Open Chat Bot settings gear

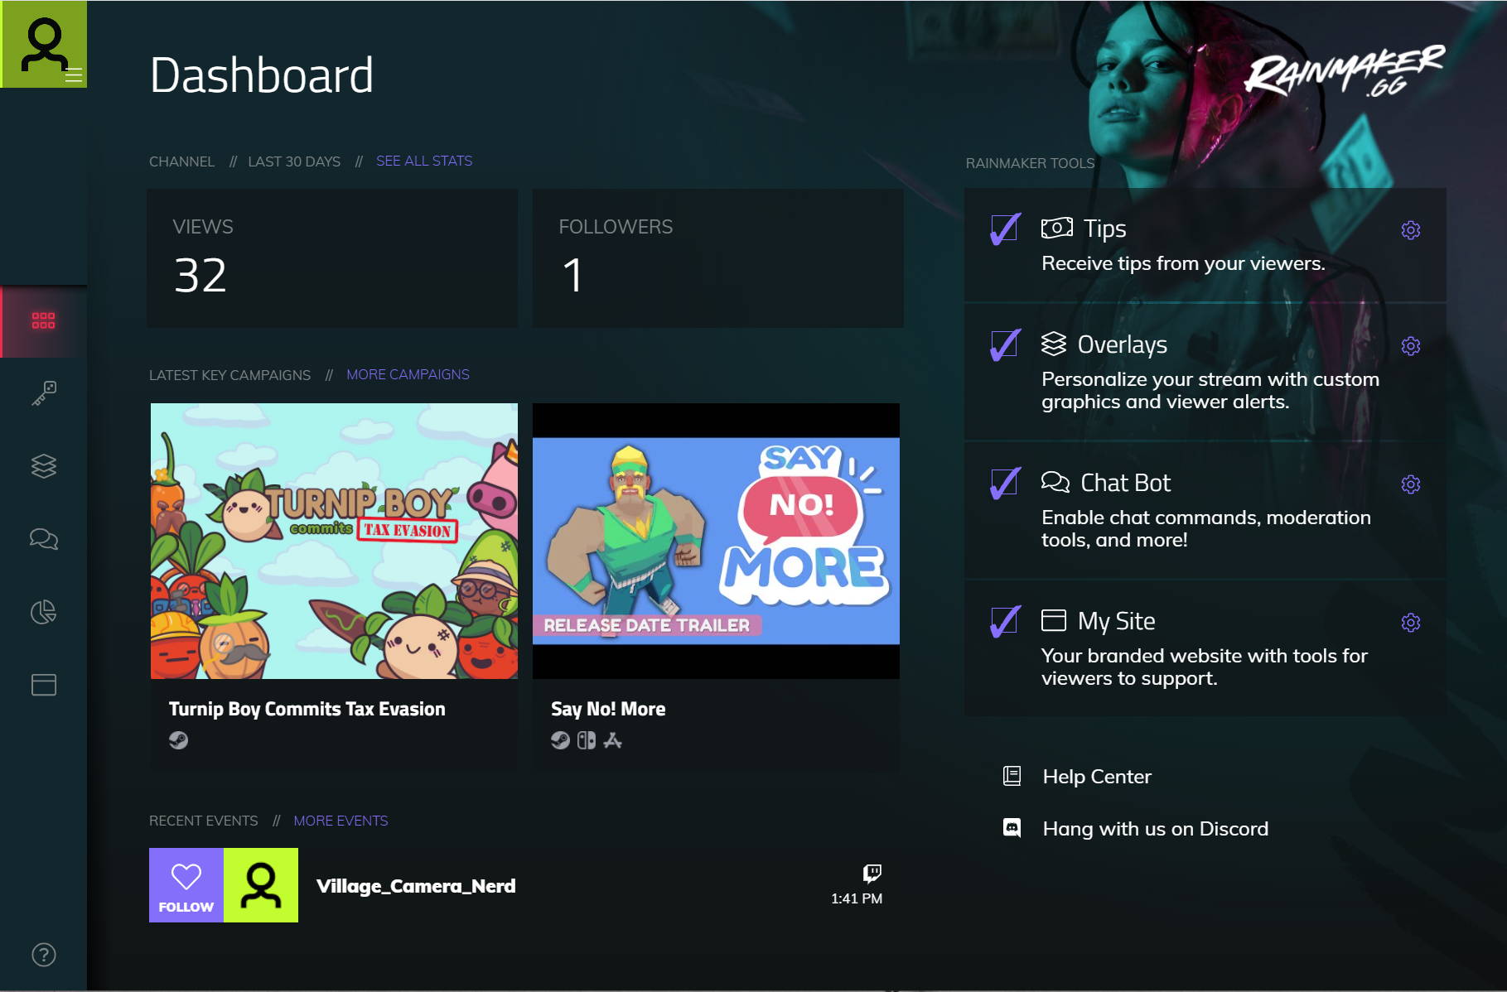click(1411, 484)
